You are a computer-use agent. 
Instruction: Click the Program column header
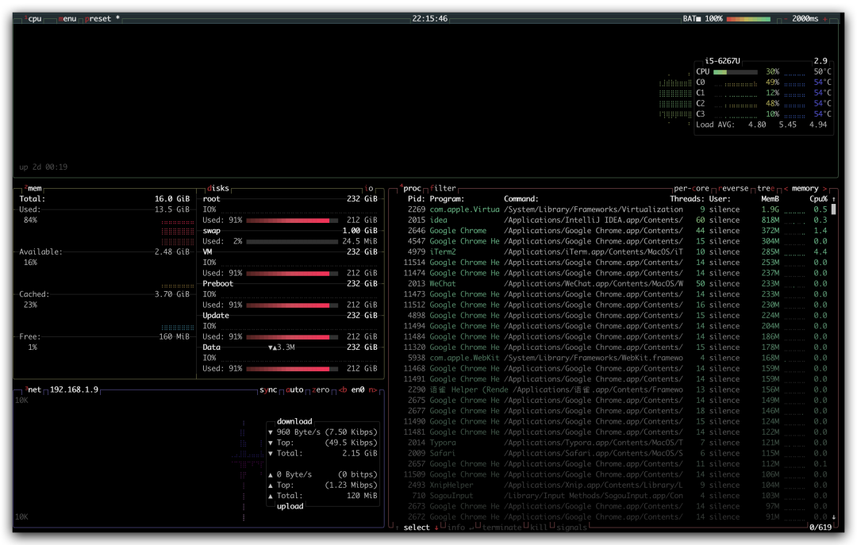[x=447, y=199]
